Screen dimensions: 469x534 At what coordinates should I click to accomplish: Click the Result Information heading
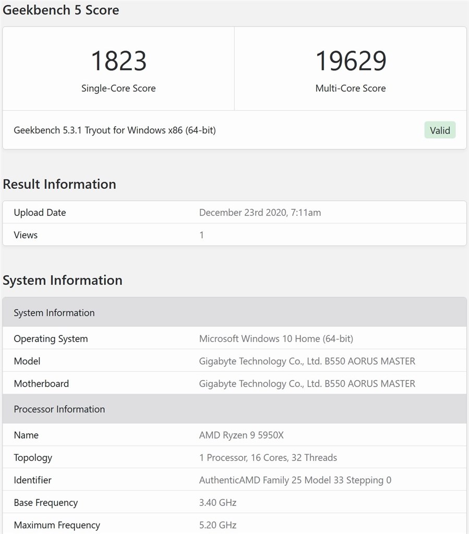point(59,184)
